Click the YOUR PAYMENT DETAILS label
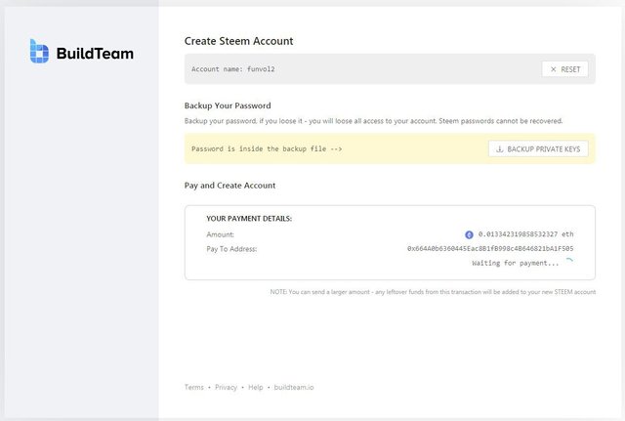This screenshot has width=625, height=421. point(249,219)
